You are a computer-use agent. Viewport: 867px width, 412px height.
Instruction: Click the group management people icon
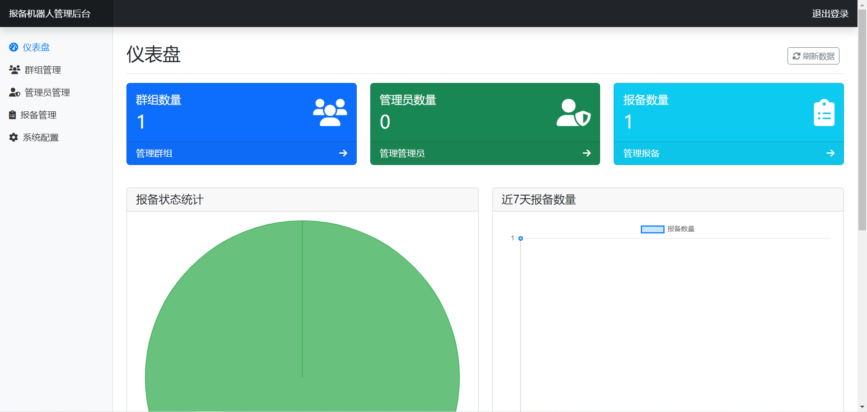(x=14, y=70)
